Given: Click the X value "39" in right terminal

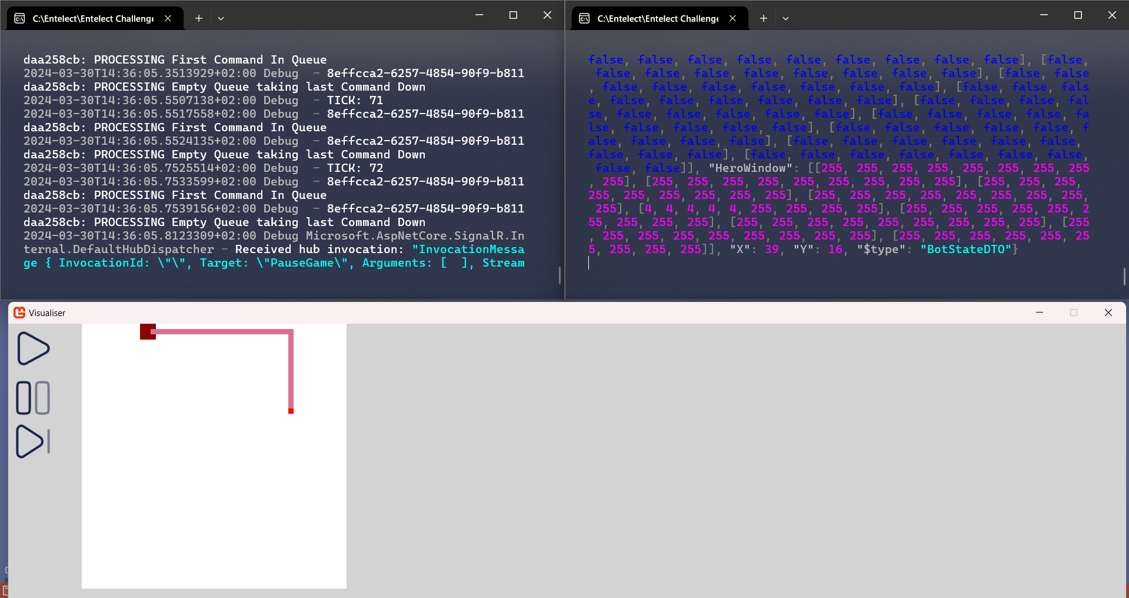Looking at the screenshot, I should [771, 250].
